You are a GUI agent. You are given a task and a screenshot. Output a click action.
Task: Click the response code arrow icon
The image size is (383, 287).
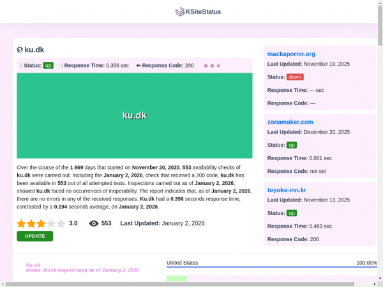138,66
